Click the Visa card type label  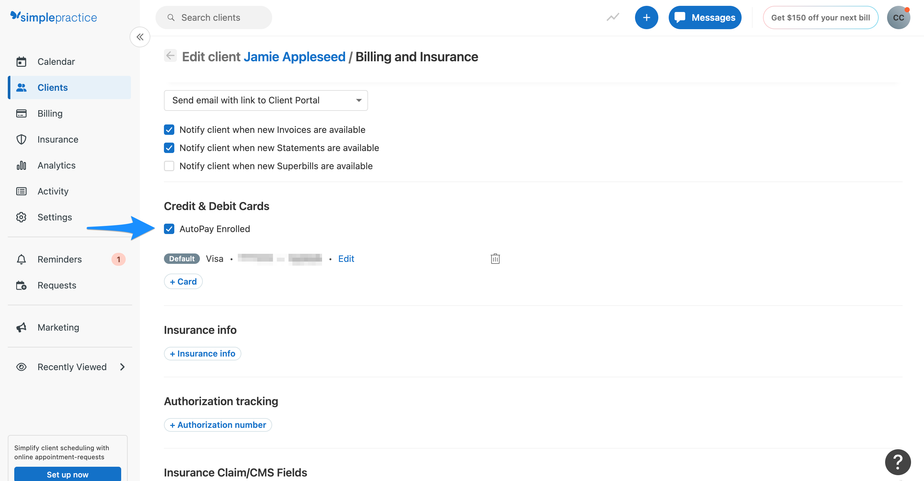[214, 258]
